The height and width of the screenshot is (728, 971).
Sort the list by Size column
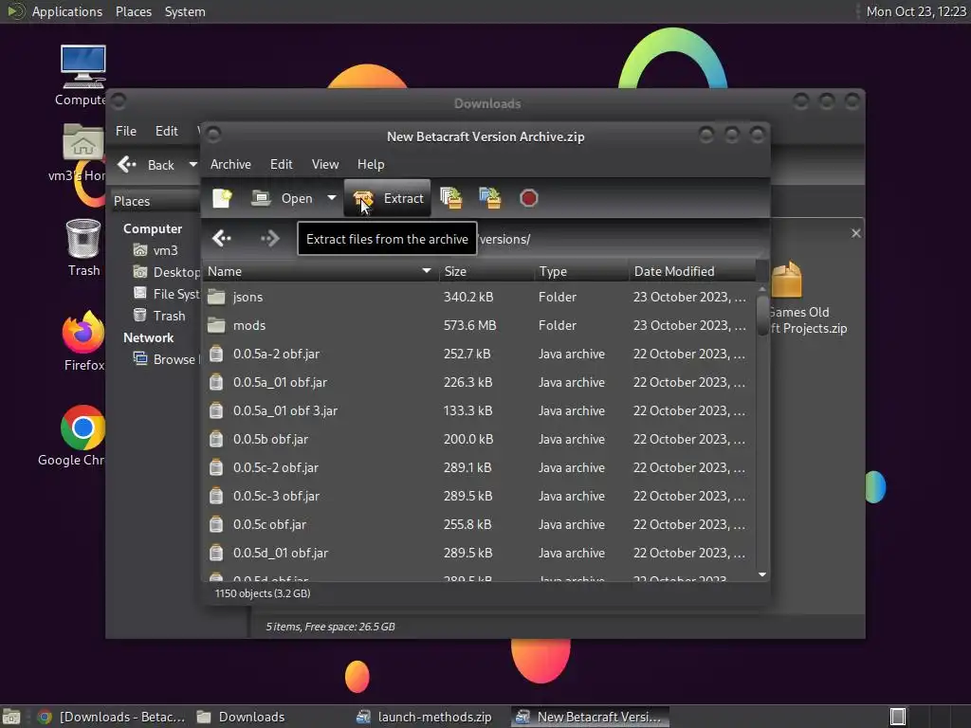click(x=486, y=271)
